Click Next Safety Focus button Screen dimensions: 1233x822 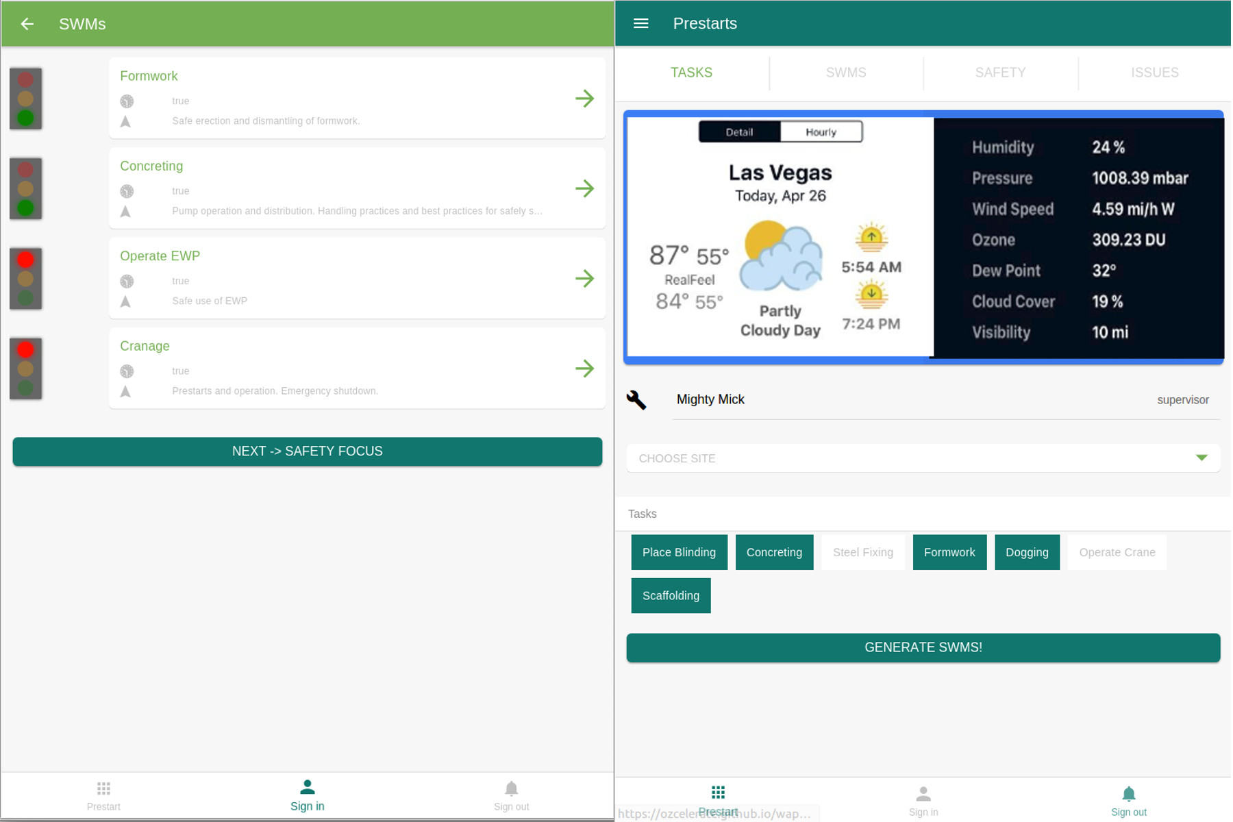tap(307, 451)
